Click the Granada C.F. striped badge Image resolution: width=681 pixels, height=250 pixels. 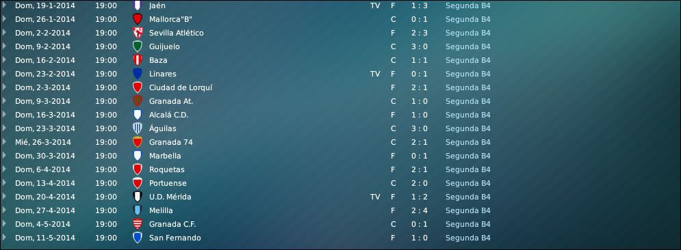138,224
